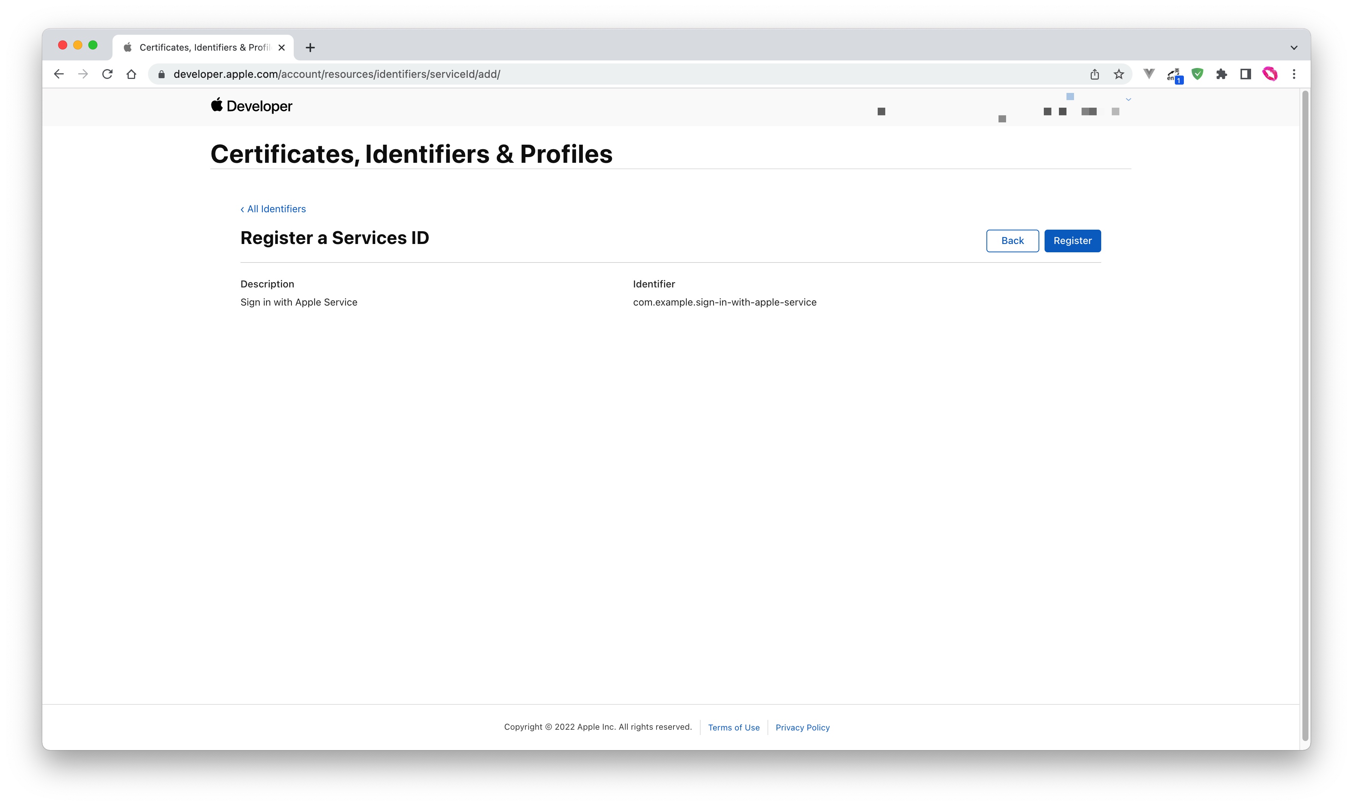Open the Chrome three-dot menu
Image resolution: width=1353 pixels, height=806 pixels.
[1294, 74]
